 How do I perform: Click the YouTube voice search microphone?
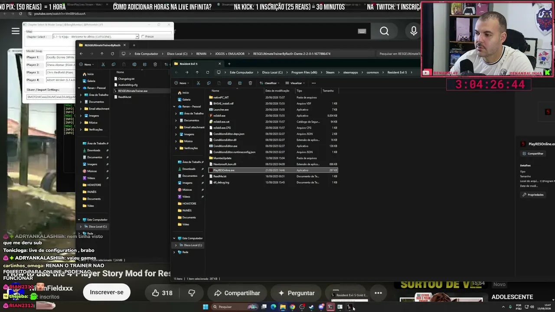point(414,31)
